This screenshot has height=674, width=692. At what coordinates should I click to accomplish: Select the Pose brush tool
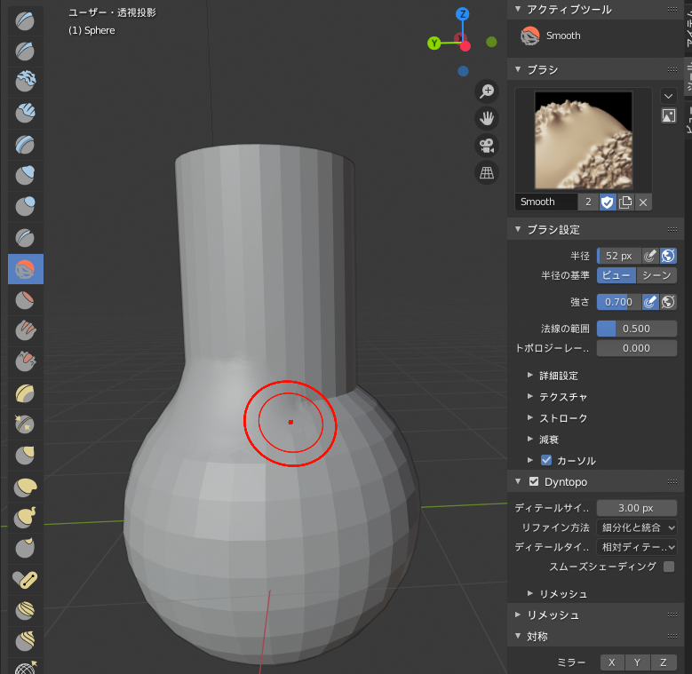coord(25,580)
